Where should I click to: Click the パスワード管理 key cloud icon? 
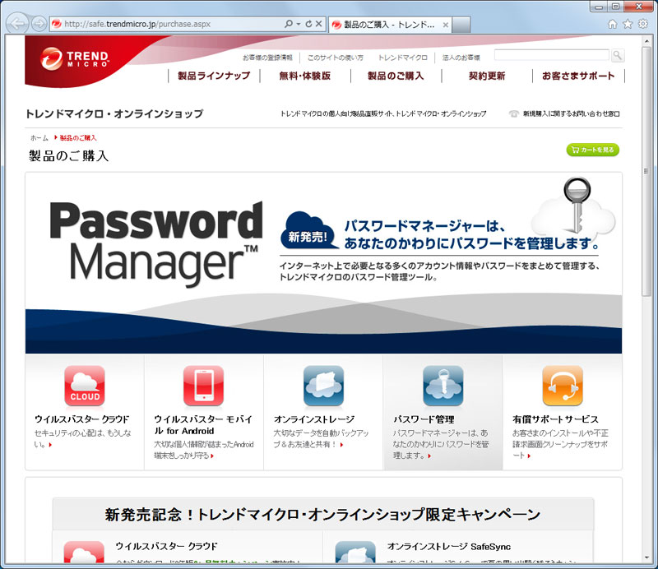(443, 386)
